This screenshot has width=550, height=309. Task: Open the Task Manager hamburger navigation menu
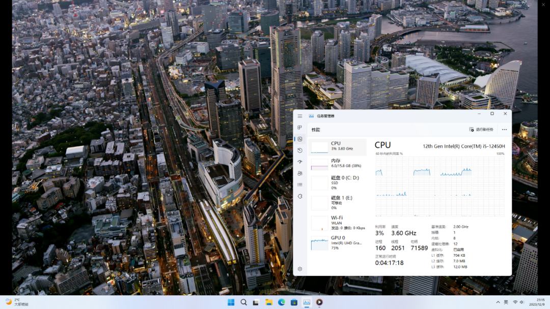click(300, 116)
